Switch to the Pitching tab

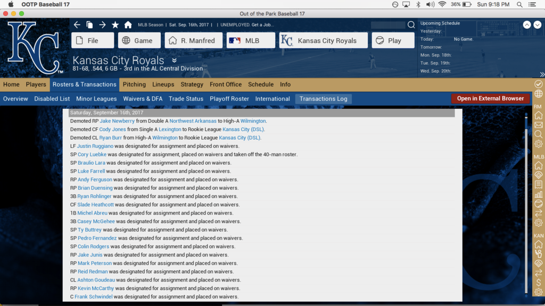(134, 84)
